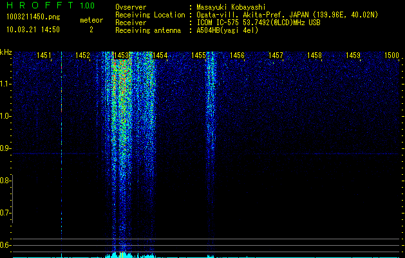Click the 1453 time marker

click(x=121, y=55)
